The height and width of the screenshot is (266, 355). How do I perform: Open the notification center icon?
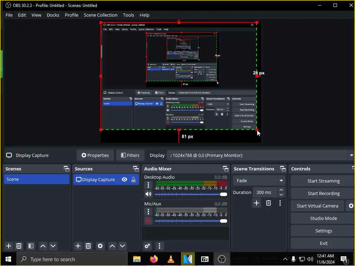pyautogui.click(x=344, y=259)
